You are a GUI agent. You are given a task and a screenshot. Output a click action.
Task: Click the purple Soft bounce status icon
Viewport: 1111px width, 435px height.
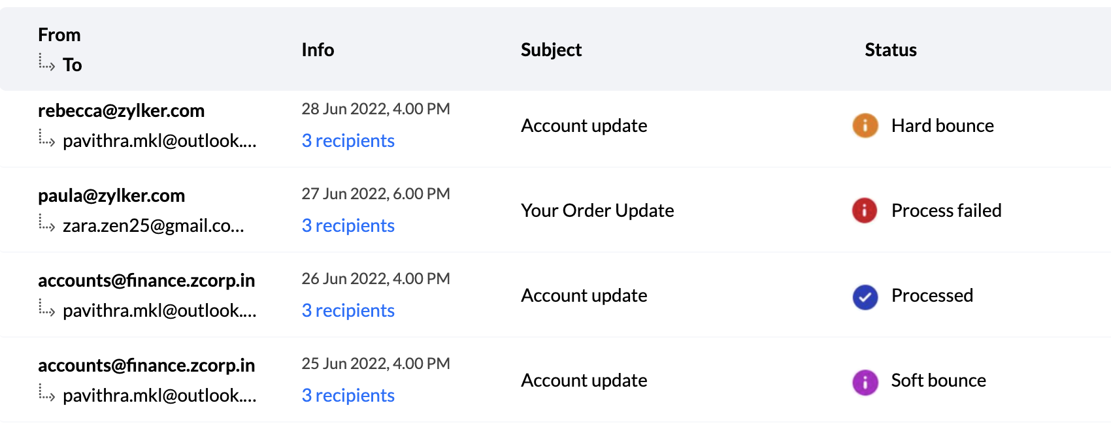click(865, 382)
